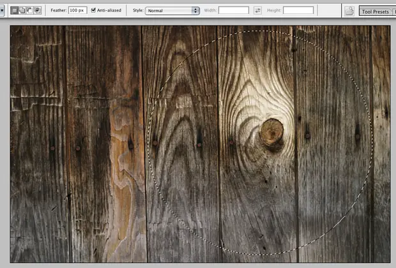
Task: Click the round wood knot in image
Action: 272,131
